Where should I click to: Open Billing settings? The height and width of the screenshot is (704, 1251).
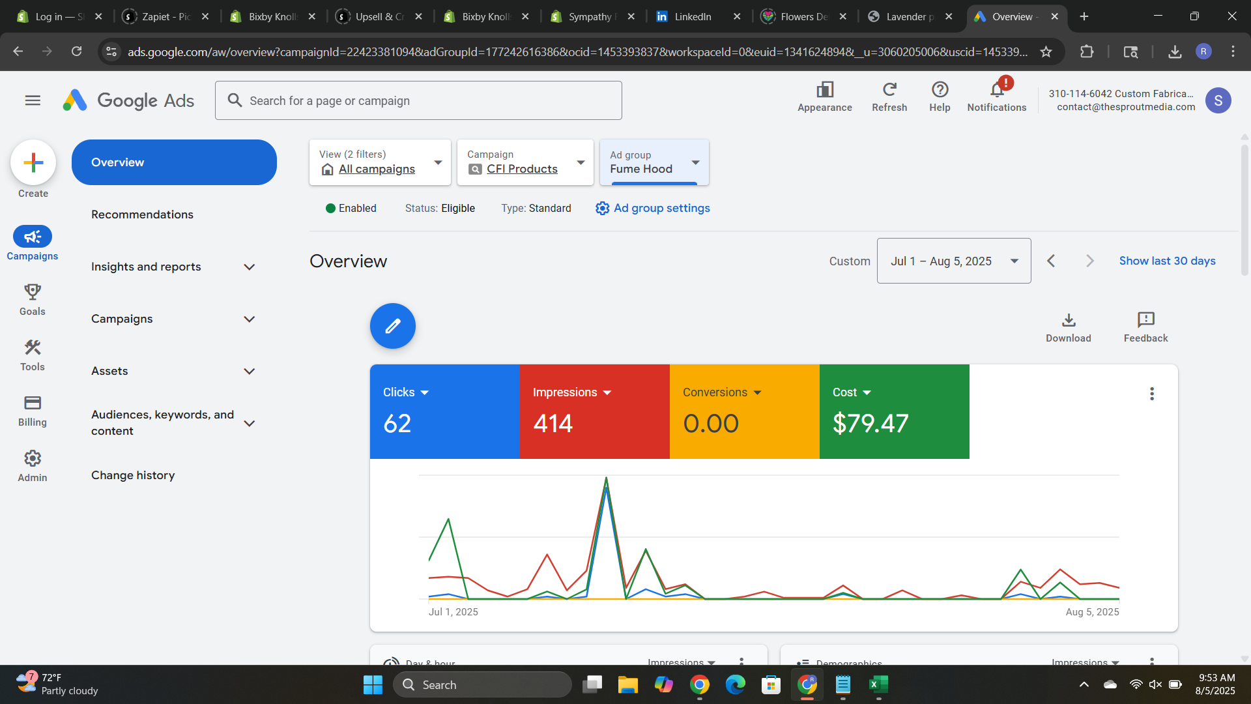32,411
